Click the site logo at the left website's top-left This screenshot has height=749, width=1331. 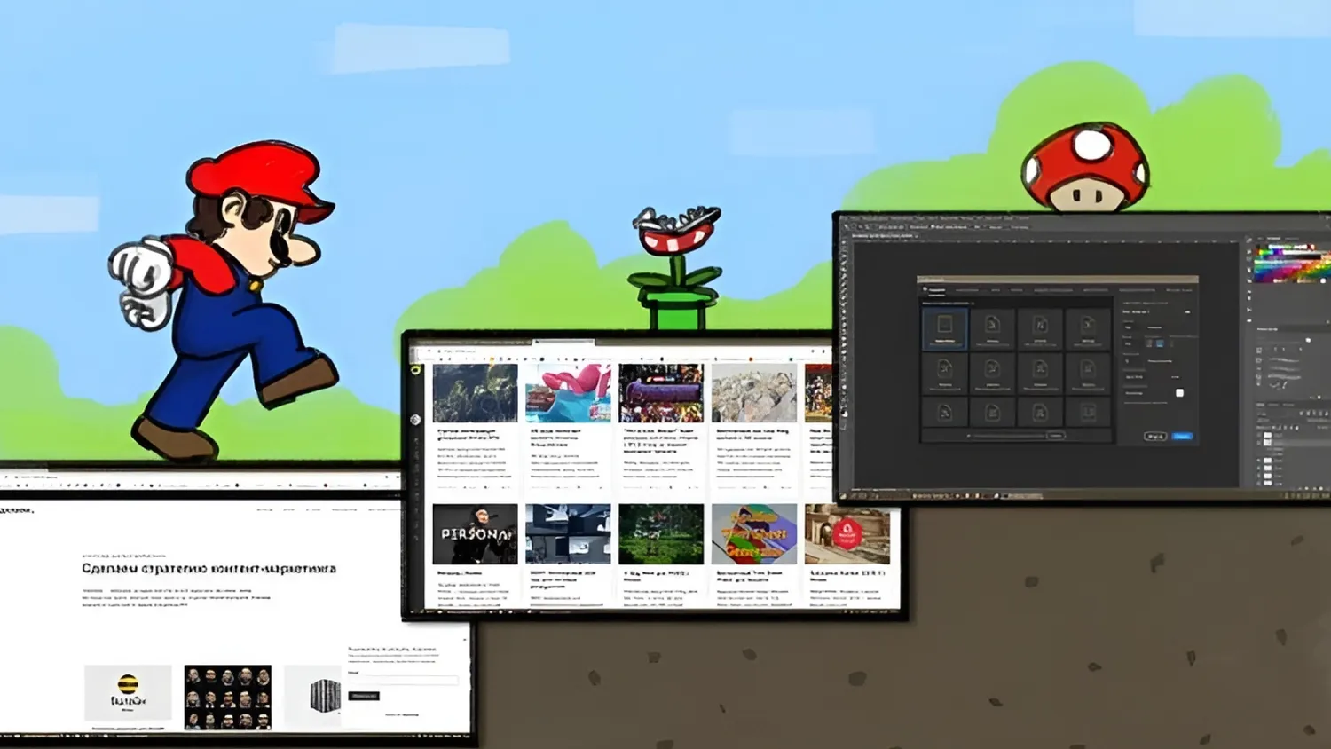pyautogui.click(x=16, y=510)
